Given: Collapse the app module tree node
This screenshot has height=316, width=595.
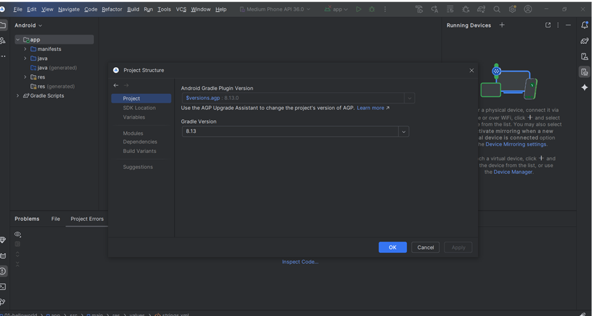Looking at the screenshot, I should [18, 40].
